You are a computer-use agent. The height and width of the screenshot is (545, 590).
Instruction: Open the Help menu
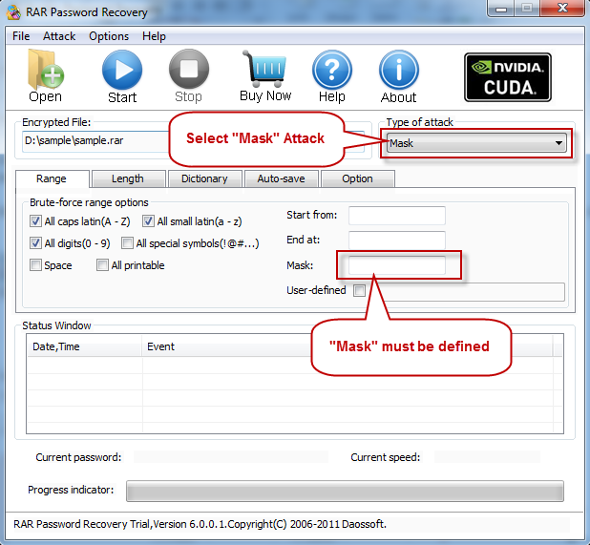(x=154, y=36)
